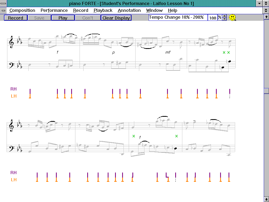269x202 pixels.
Task: Click the LH label of second system timing row
Action: pos(14,180)
